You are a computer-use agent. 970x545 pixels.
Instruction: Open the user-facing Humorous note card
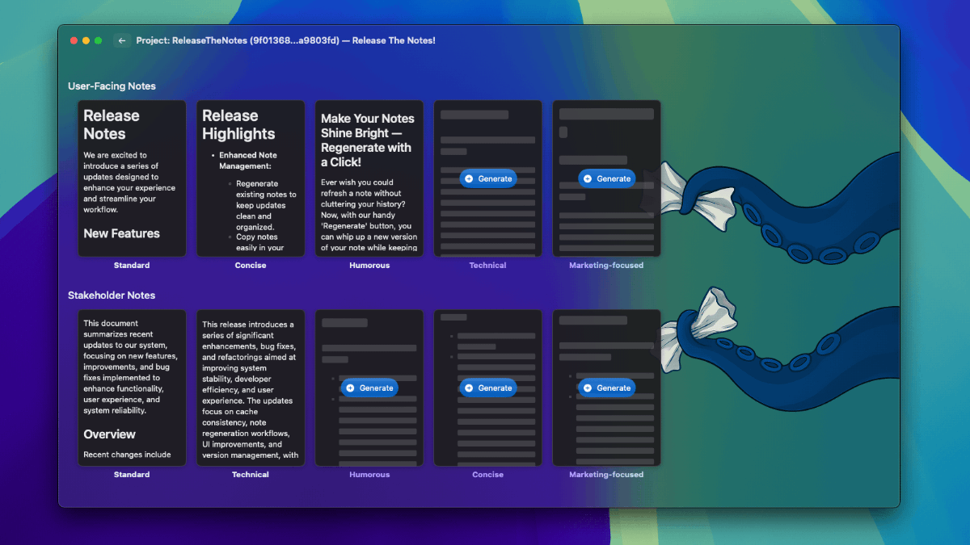(x=369, y=178)
